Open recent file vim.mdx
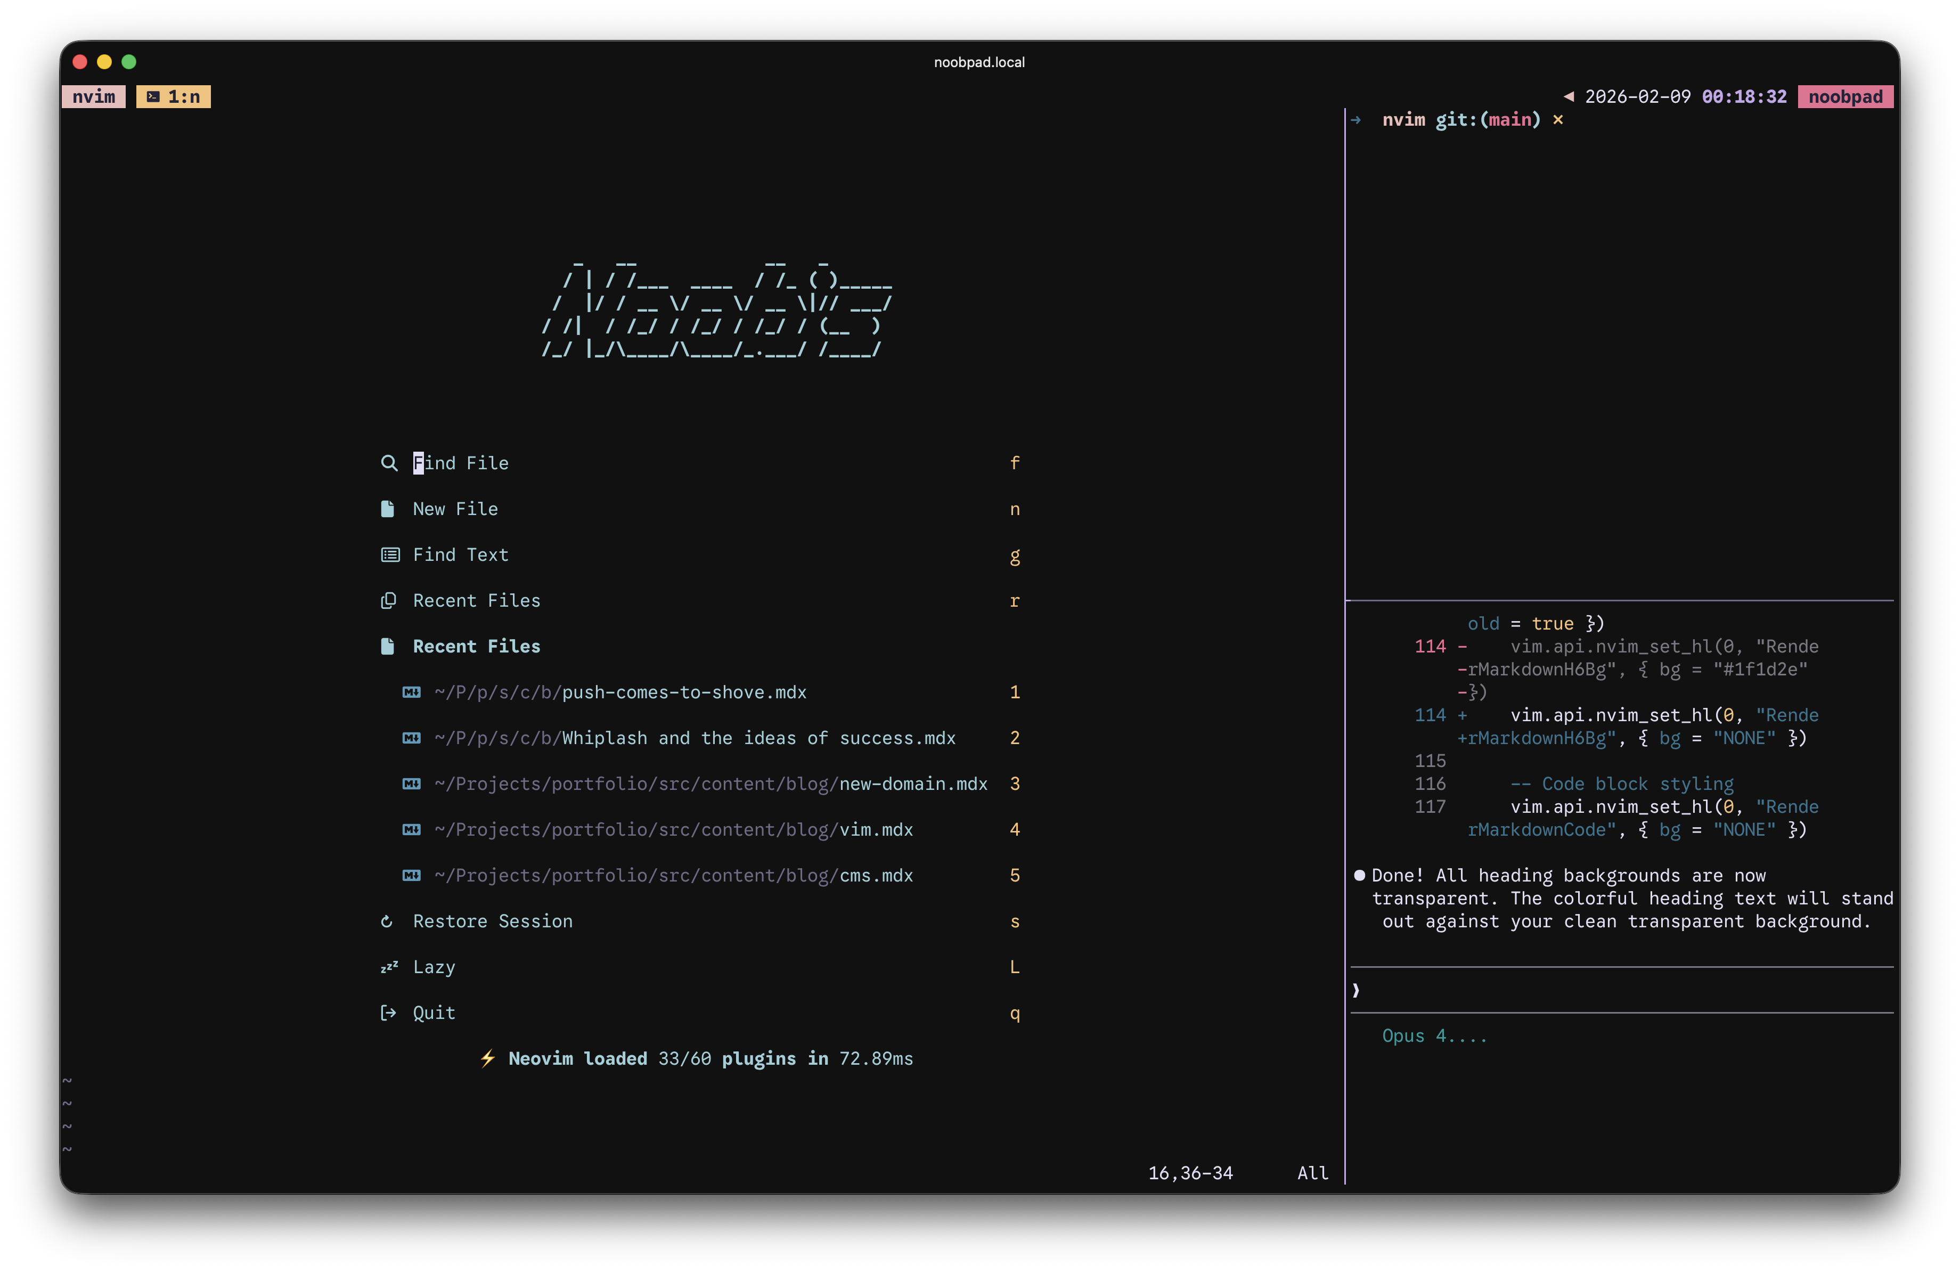Viewport: 1960px width, 1273px height. (x=876, y=830)
